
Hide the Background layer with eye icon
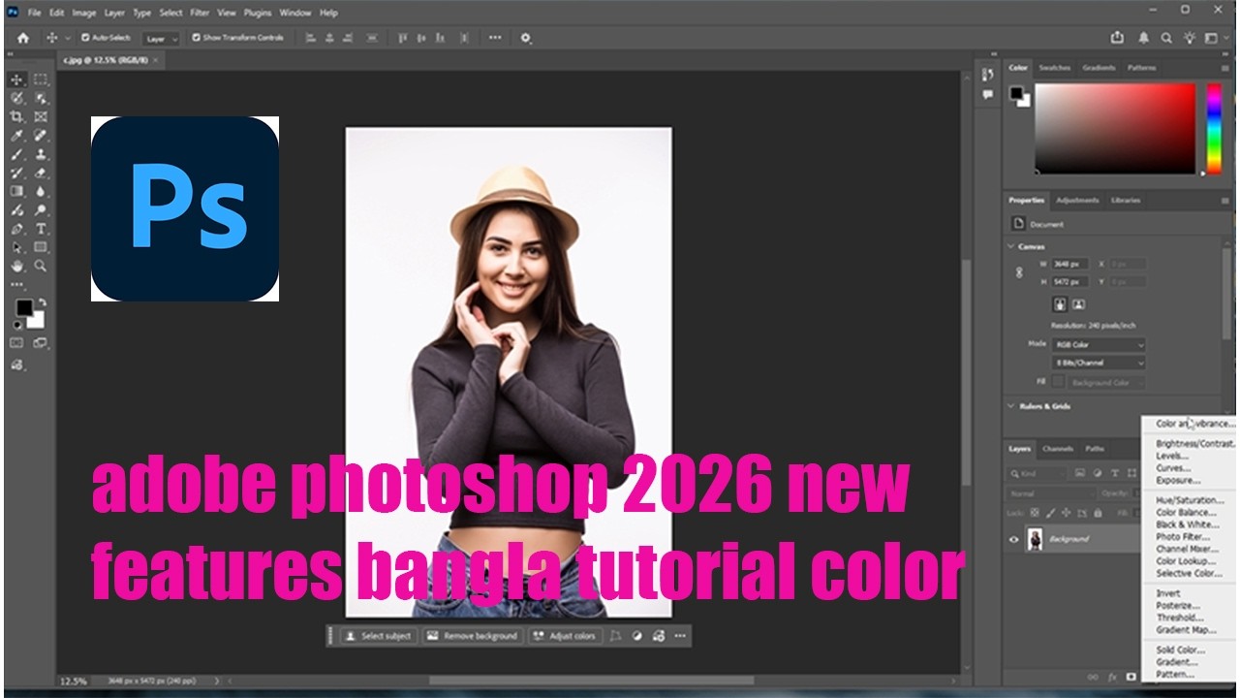[x=1014, y=540]
